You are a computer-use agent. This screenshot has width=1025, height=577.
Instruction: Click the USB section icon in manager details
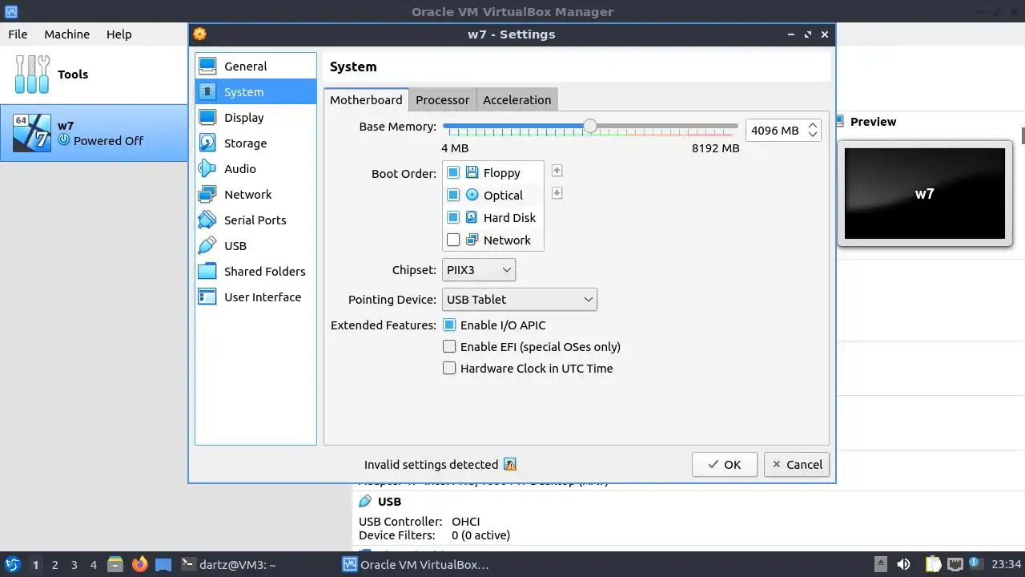click(x=365, y=501)
